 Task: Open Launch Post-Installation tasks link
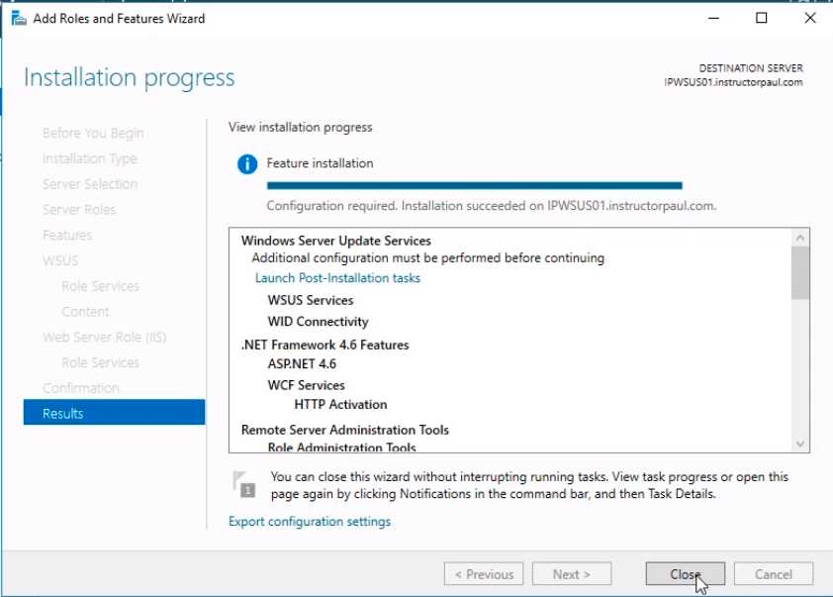pyautogui.click(x=338, y=278)
